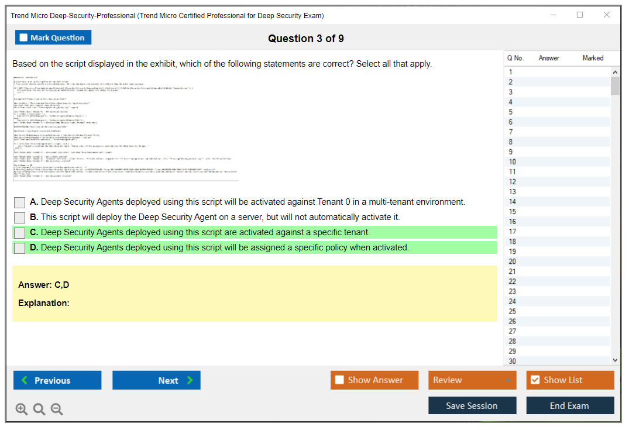
Task: Uncheck the Show List checkbox
Action: (x=535, y=380)
